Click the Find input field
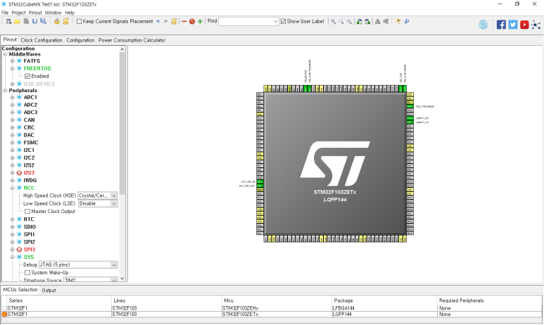The image size is (544, 325). 248,22
